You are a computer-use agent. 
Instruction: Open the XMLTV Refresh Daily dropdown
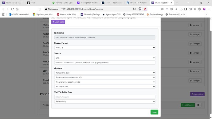(x=105, y=101)
